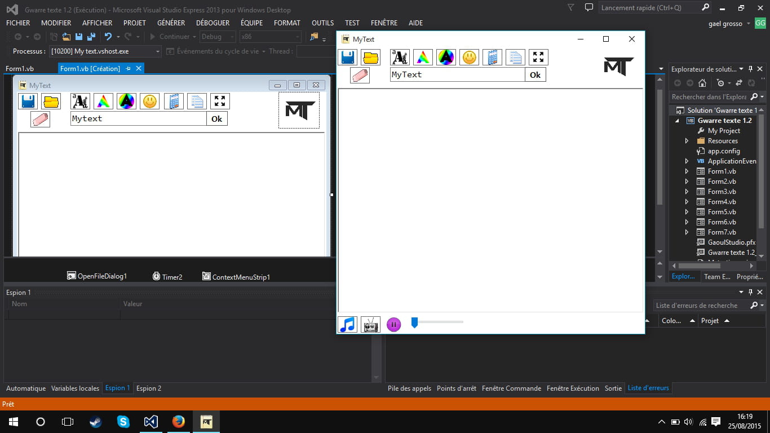Viewport: 770px width, 433px height.
Task: Click the pink eraser icon in running MyText window
Action: point(360,75)
